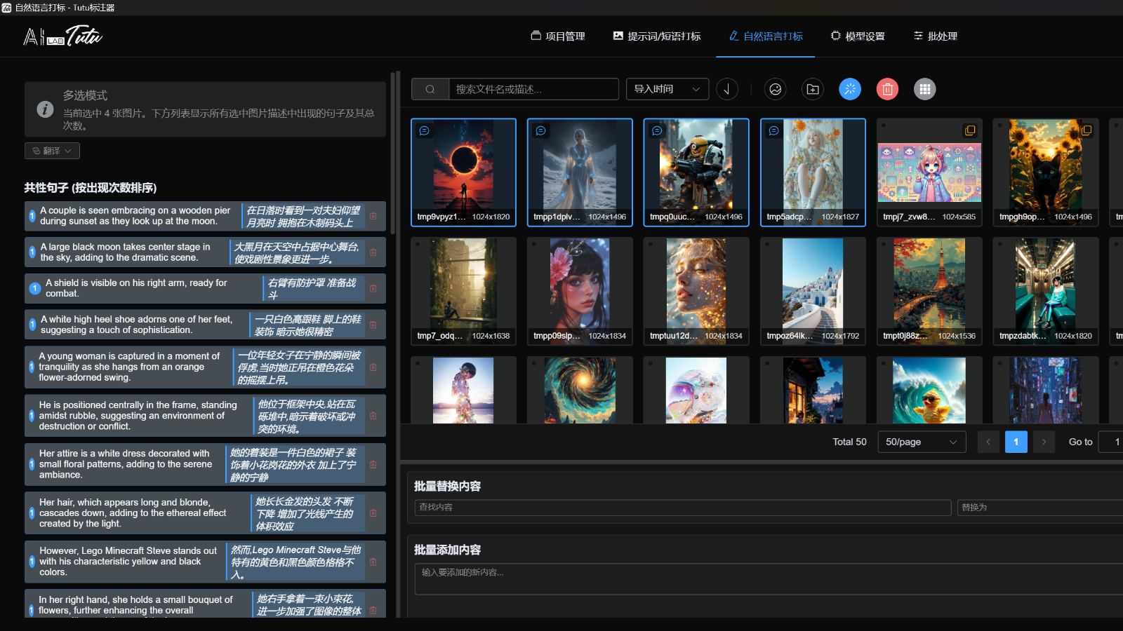1123x631 pixels.
Task: Click page 1 pagination button
Action: [x=1016, y=442]
